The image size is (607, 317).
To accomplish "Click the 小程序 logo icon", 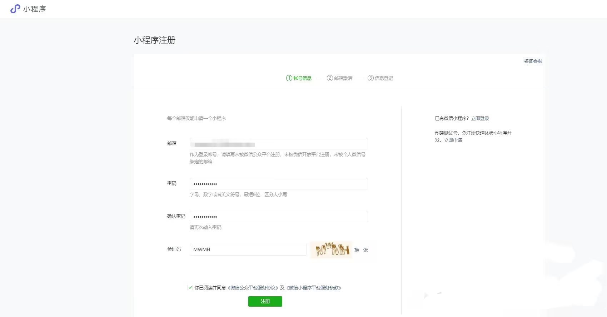I will (15, 9).
